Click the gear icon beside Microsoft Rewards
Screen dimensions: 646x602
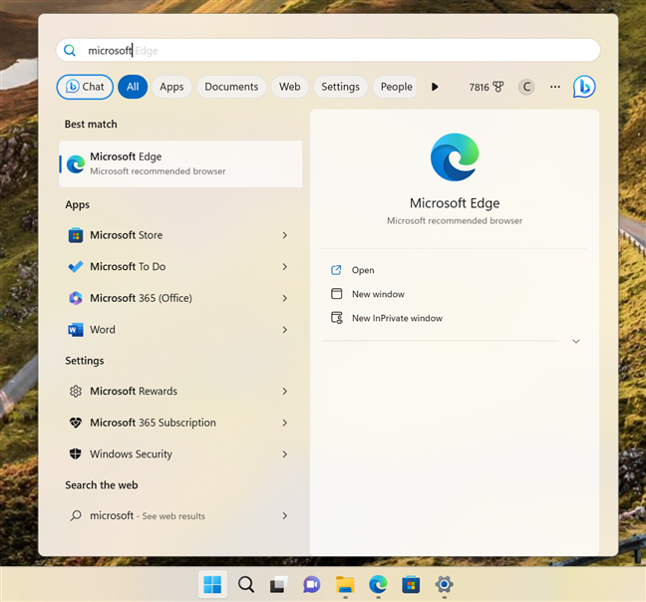point(76,391)
